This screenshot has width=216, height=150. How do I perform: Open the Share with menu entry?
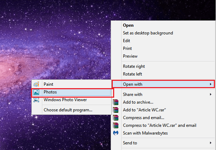click(163, 94)
